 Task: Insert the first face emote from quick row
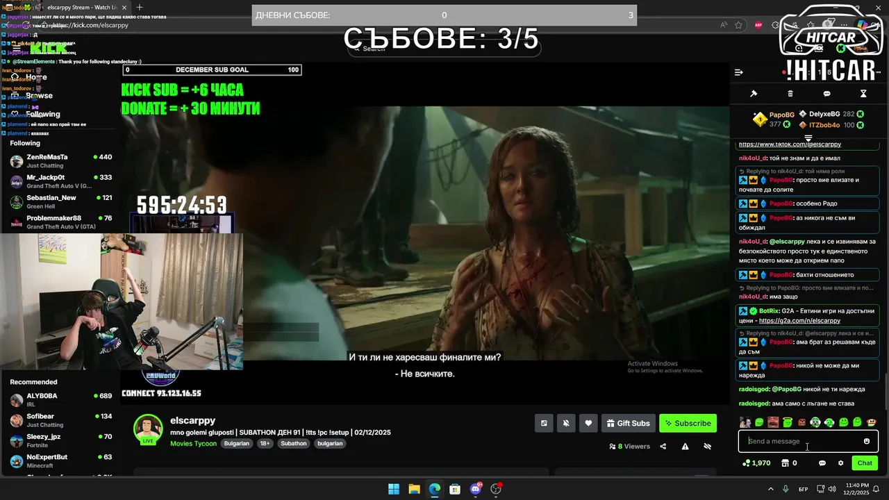pyautogui.click(x=745, y=422)
